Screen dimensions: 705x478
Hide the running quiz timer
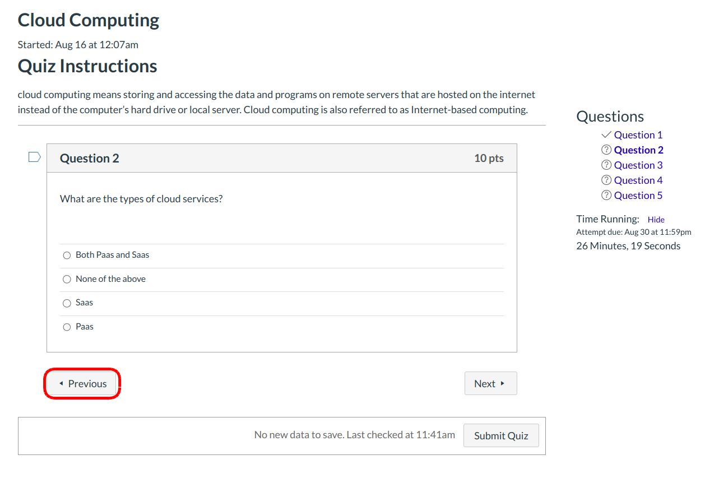pos(656,220)
